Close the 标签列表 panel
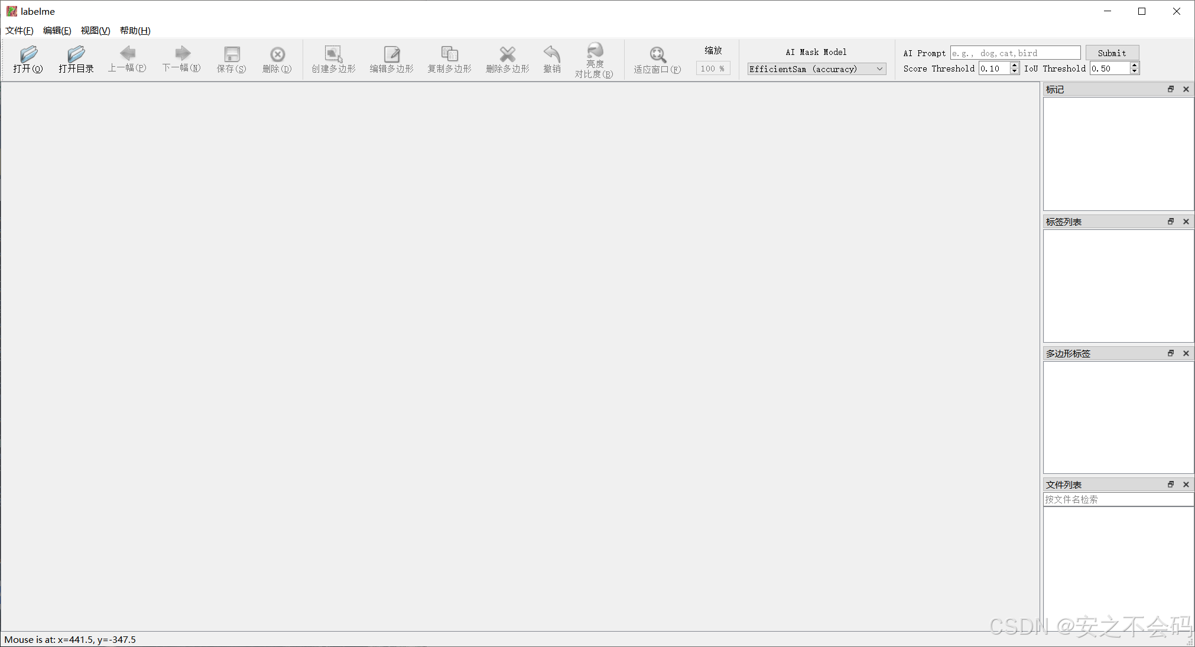Viewport: 1195px width, 647px height. click(1186, 222)
